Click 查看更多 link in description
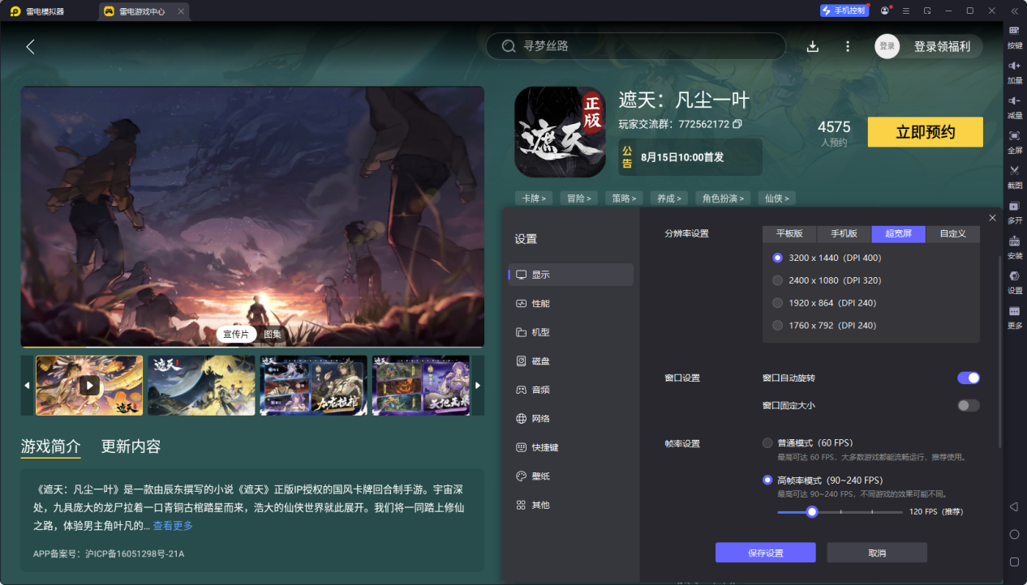 click(173, 526)
